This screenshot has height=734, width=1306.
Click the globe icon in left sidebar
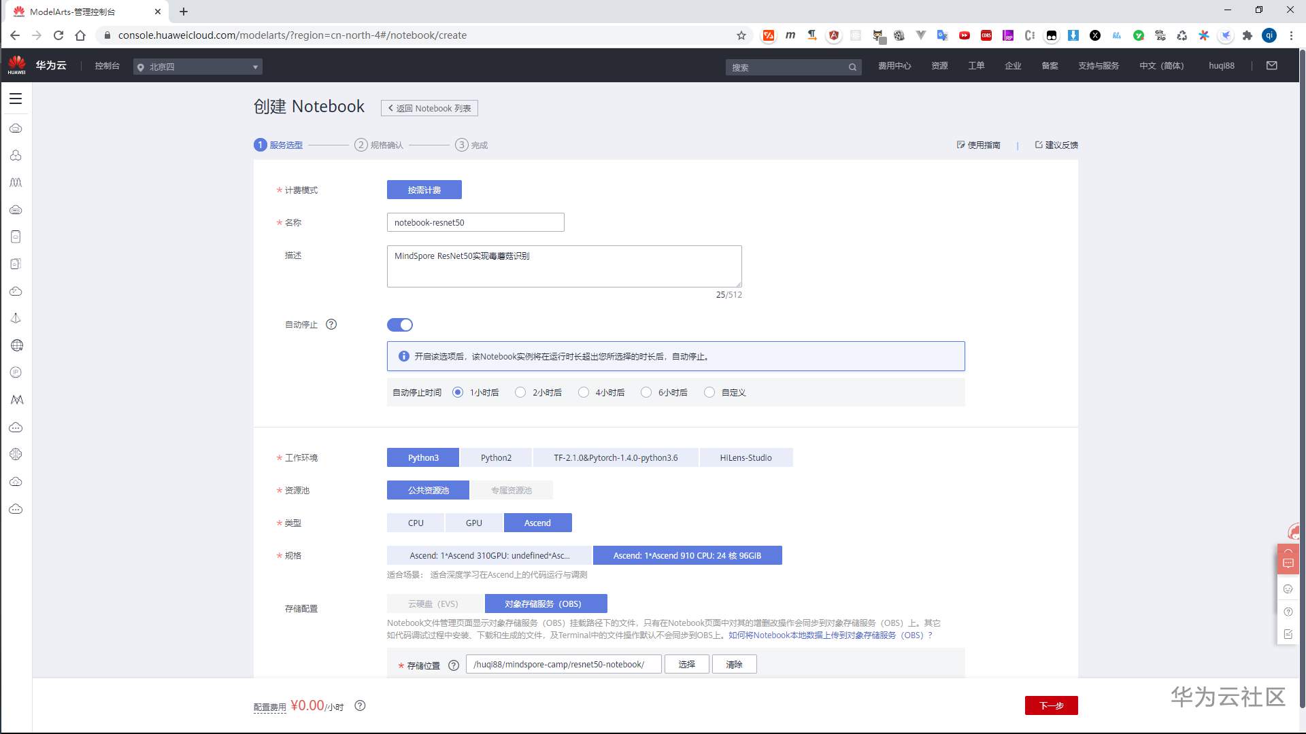pyautogui.click(x=16, y=345)
